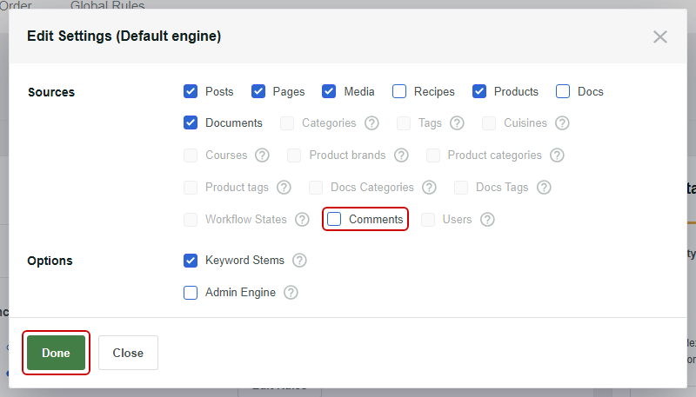696x397 pixels.
Task: Click the disabled Docs Categories checkbox
Action: [316, 187]
